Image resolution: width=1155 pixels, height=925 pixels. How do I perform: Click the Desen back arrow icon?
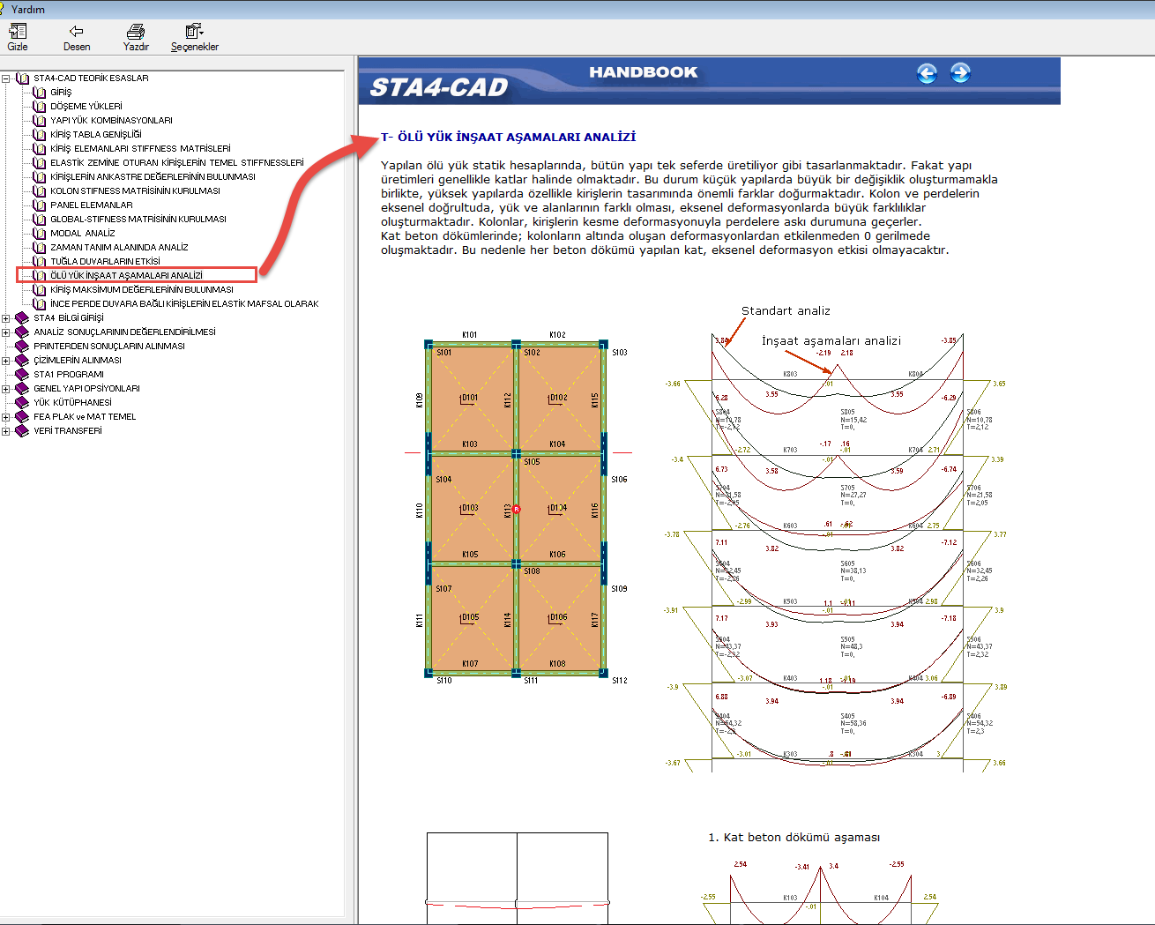tap(77, 31)
